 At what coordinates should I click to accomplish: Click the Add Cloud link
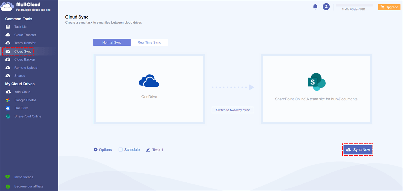[23, 92]
